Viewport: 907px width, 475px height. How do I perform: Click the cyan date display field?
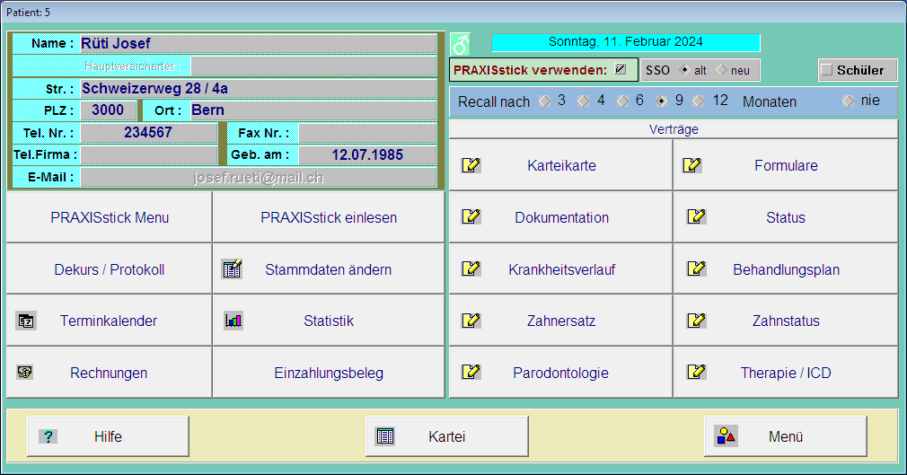[x=625, y=42]
